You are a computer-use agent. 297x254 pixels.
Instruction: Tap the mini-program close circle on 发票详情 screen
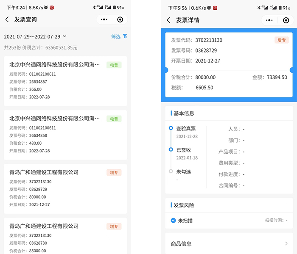tap(286, 20)
